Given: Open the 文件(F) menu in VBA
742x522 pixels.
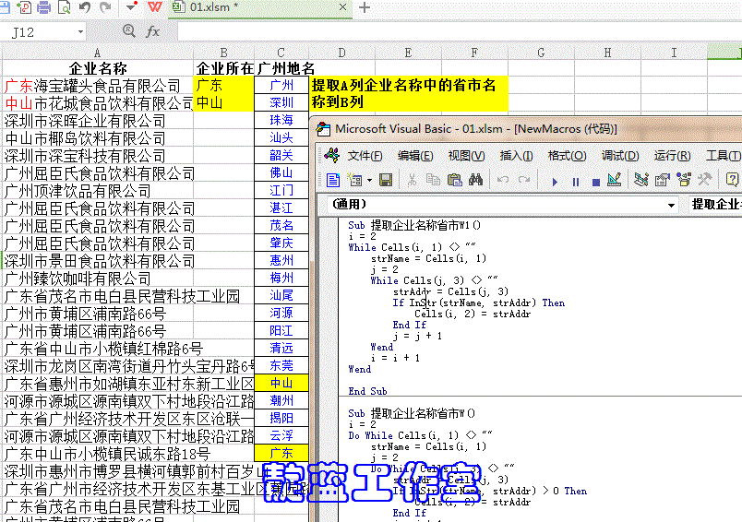Looking at the screenshot, I should coord(365,156).
